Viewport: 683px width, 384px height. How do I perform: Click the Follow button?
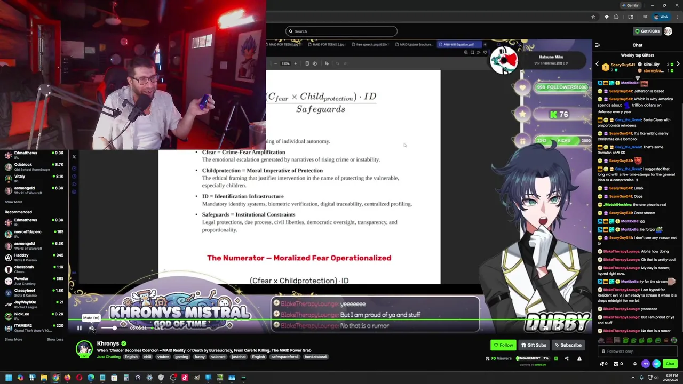(503, 345)
